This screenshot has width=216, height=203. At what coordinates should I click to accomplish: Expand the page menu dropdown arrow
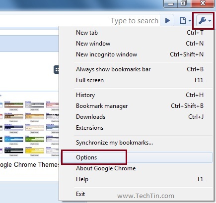(190, 21)
